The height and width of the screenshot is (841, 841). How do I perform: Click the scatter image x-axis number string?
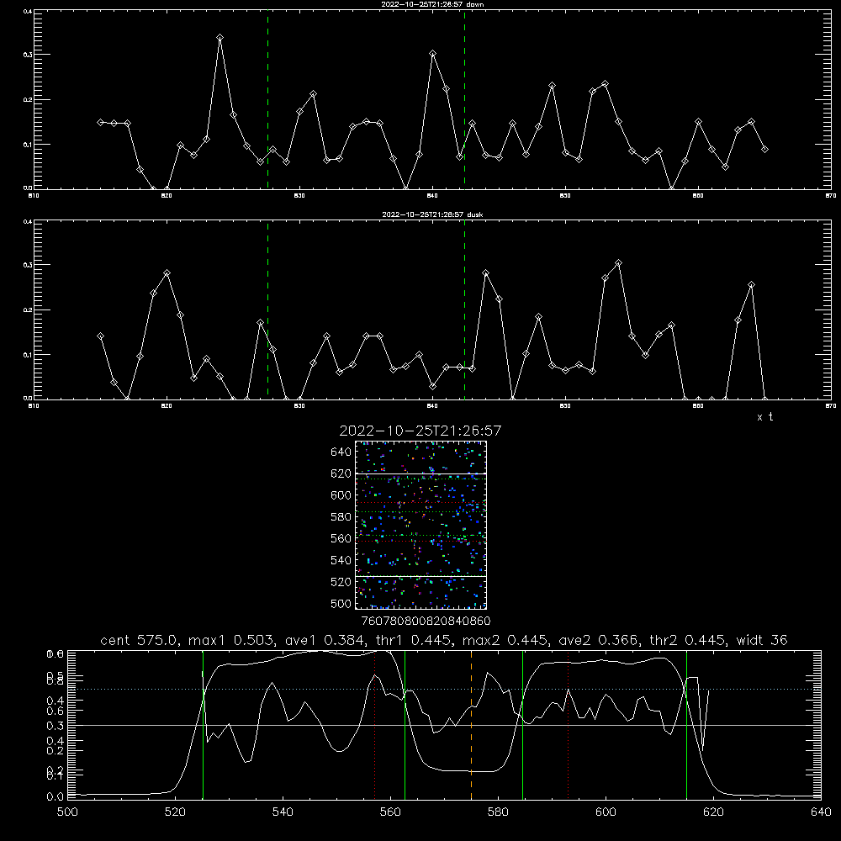[426, 621]
